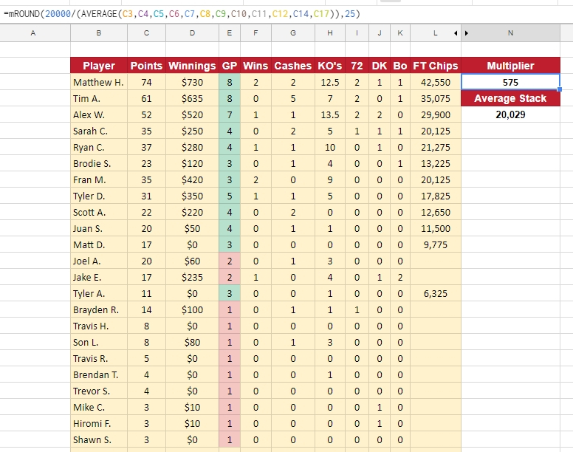Click Tyler A.'s 6,325 chips cell

click(x=435, y=293)
